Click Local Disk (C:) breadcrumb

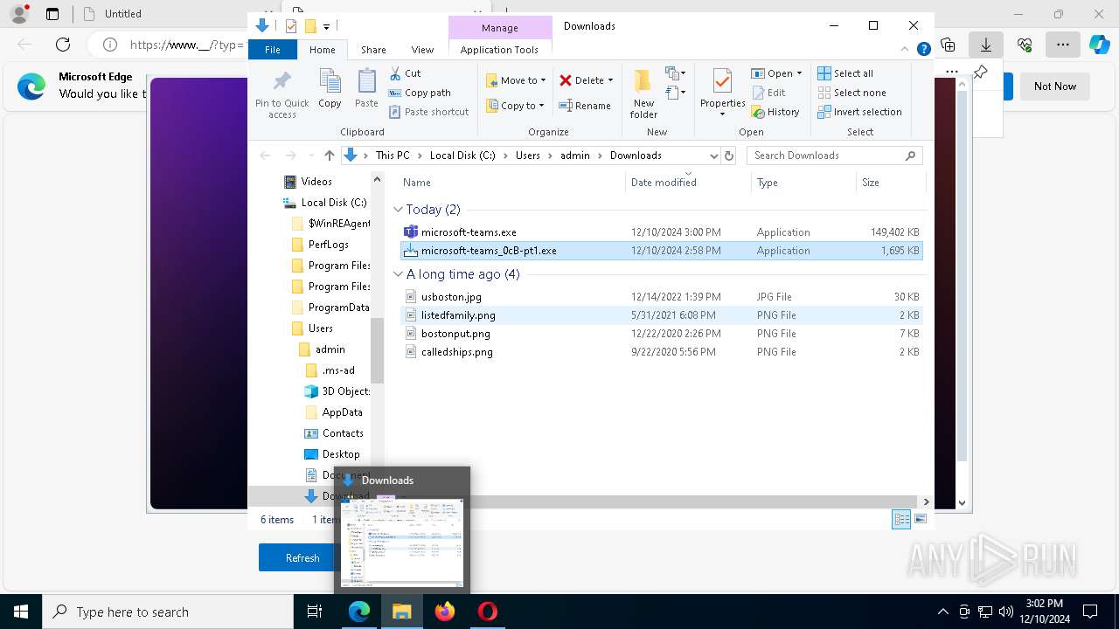[462, 156]
